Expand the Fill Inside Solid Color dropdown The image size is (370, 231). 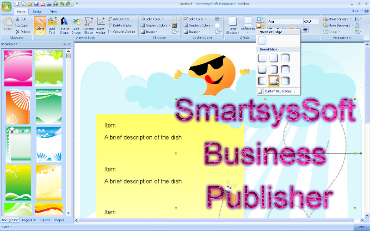pos(163,19)
